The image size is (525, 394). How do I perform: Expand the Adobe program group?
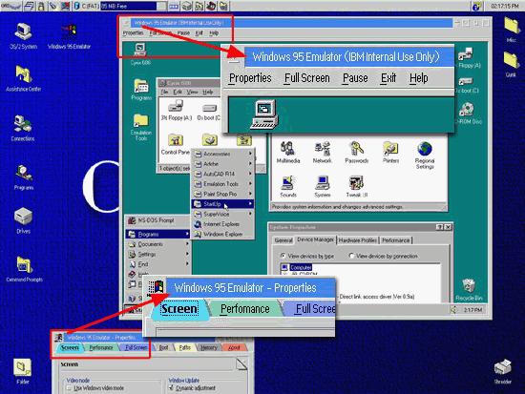tap(223, 164)
